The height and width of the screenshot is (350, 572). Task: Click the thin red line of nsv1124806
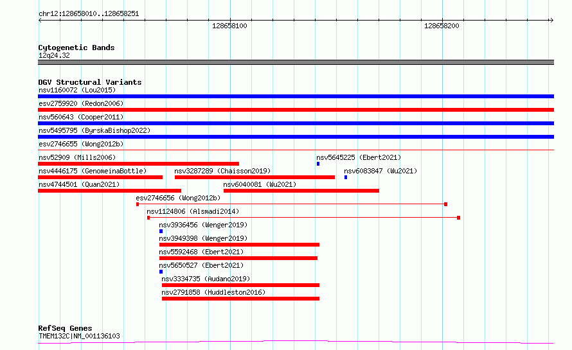303,218
